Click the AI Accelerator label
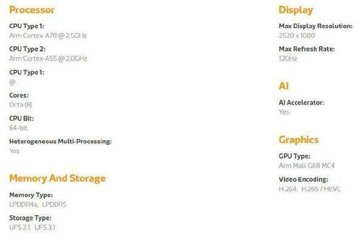 click(x=302, y=103)
